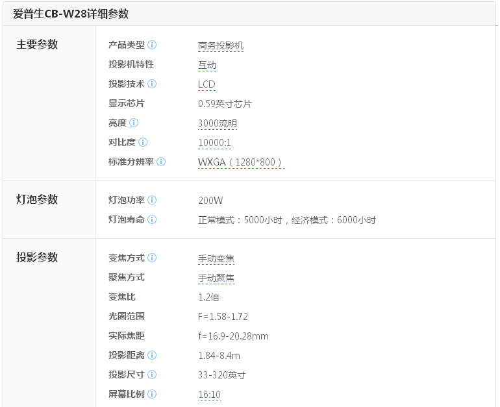This screenshot has width=500, height=407.
Task: Click info icon beside 标准分辨率
Action: 161,162
